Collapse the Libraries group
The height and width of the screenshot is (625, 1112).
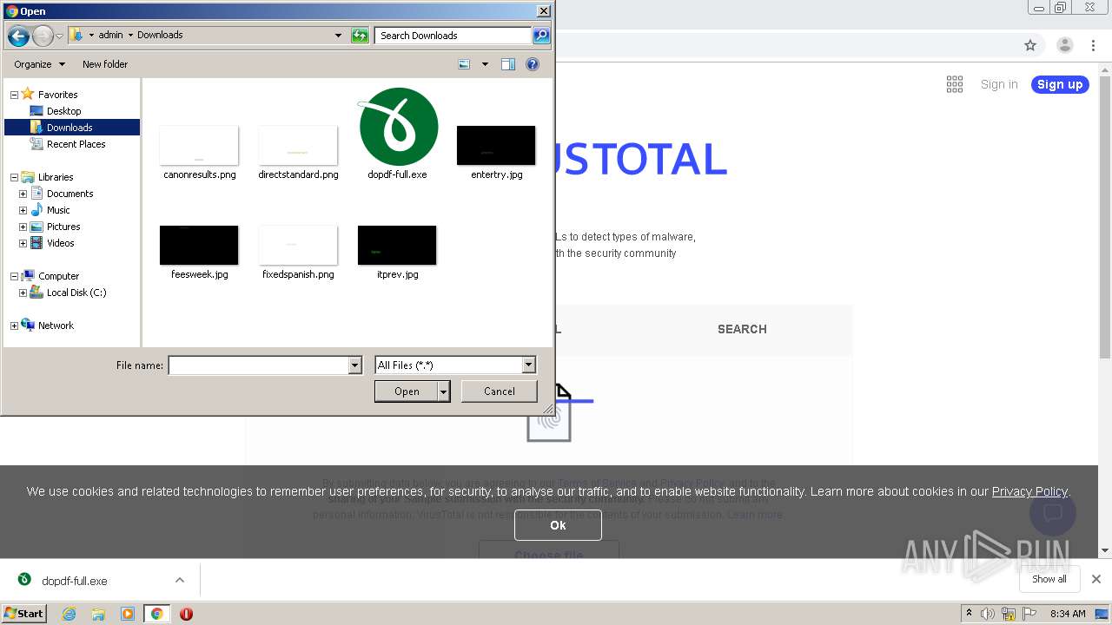pos(14,177)
